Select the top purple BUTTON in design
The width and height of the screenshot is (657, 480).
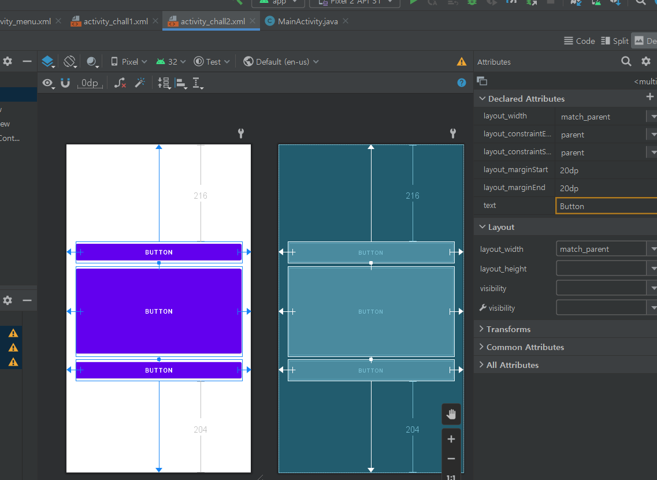(159, 252)
